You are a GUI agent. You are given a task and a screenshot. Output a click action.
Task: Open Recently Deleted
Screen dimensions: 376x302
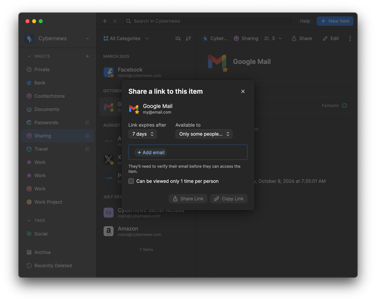click(x=57, y=266)
